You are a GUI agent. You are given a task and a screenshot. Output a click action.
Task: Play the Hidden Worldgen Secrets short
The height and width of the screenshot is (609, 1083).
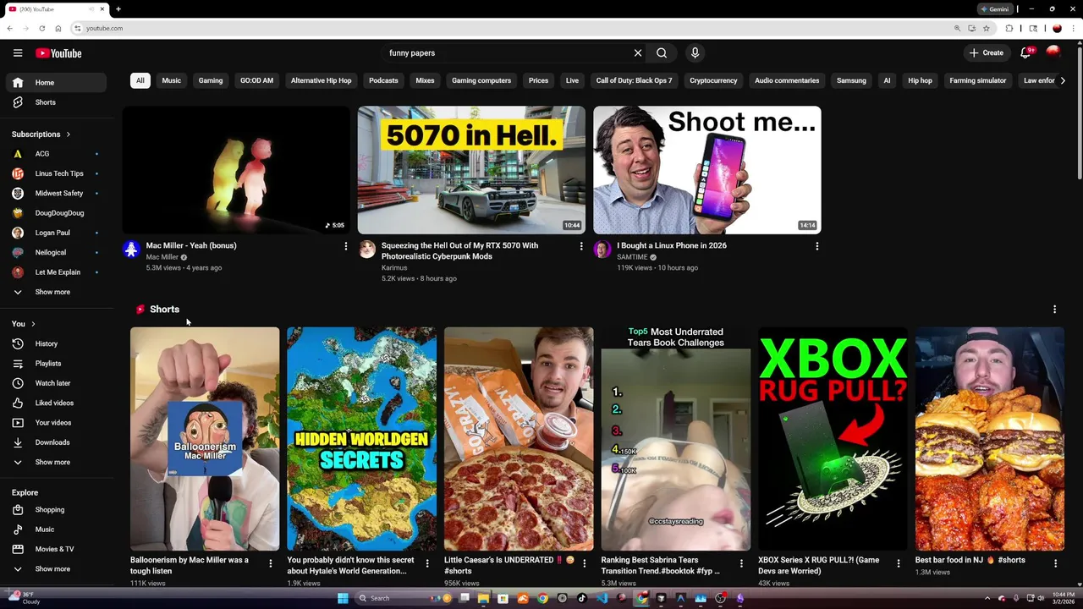[x=362, y=439]
